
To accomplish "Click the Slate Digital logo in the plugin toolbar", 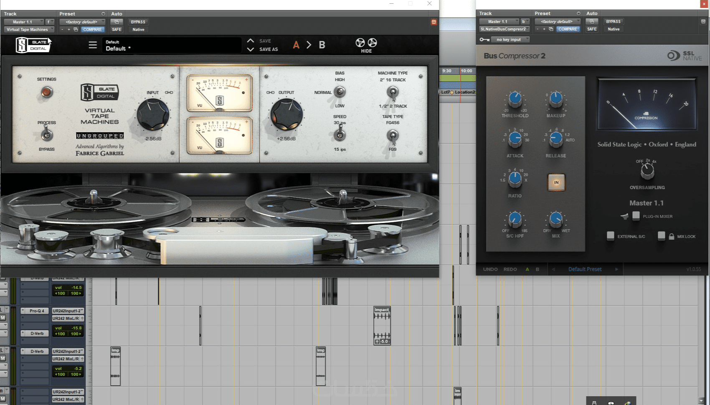I will (33, 45).
